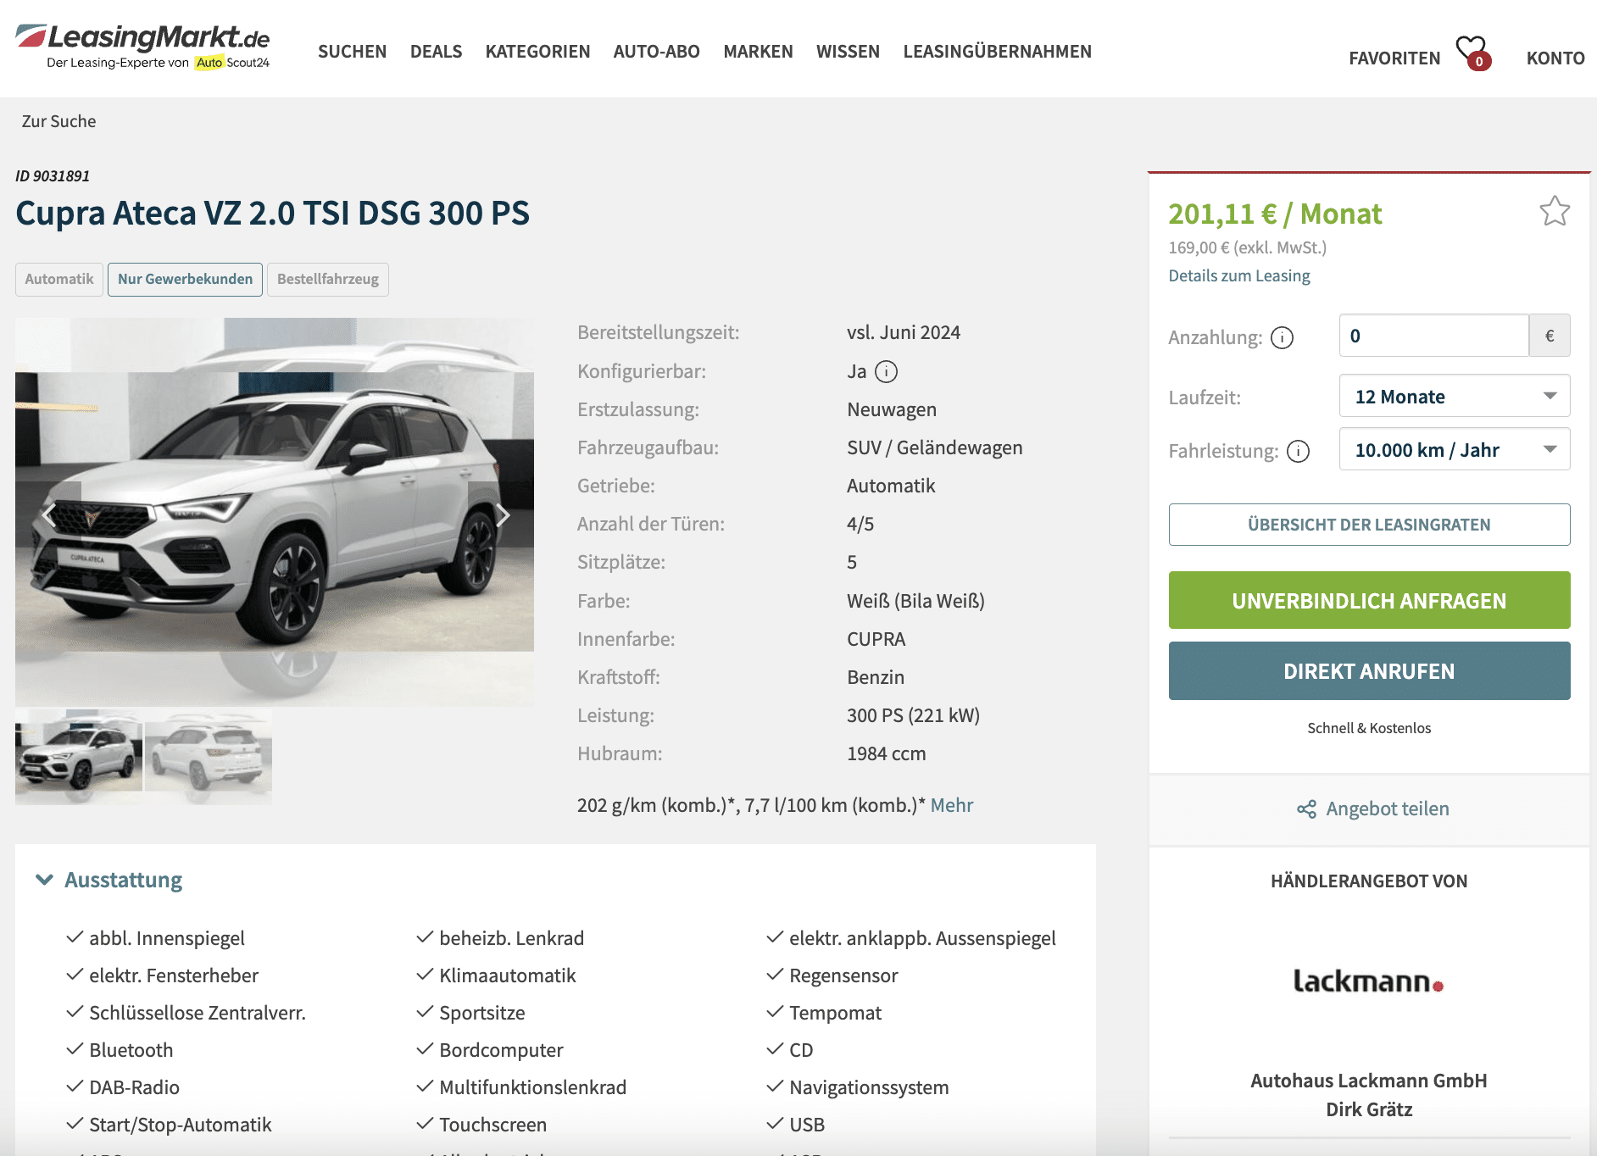
Task: Open the LEASINGÜBERNAHMEN menu item
Action: coord(997,52)
